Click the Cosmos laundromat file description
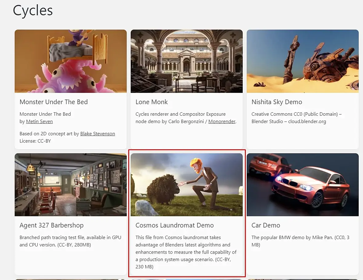Image resolution: width=363 pixels, height=280 pixels. tap(186, 252)
